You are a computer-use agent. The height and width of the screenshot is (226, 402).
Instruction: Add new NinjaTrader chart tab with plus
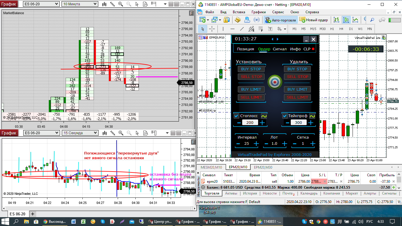pyautogui.click(x=33, y=214)
